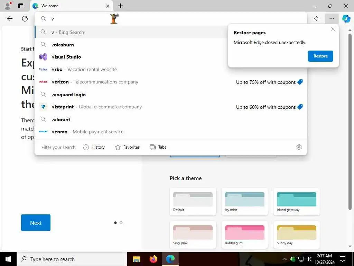This screenshot has height=266, width=354.
Task: Open a new tab with plus icon
Action: pos(121,6)
